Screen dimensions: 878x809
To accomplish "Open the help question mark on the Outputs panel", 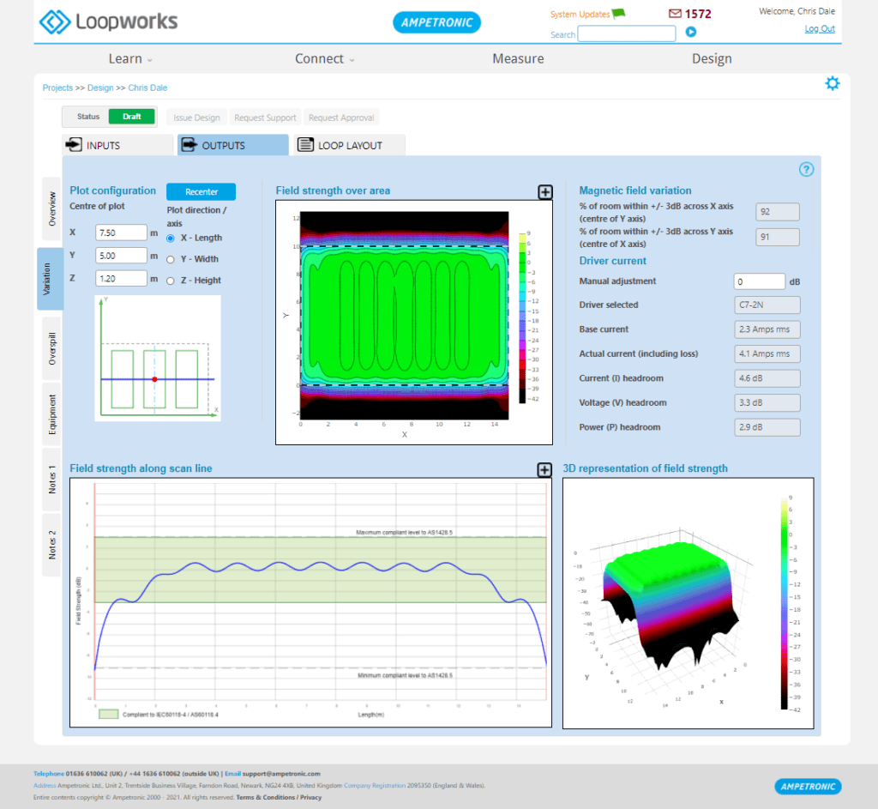I will point(806,170).
